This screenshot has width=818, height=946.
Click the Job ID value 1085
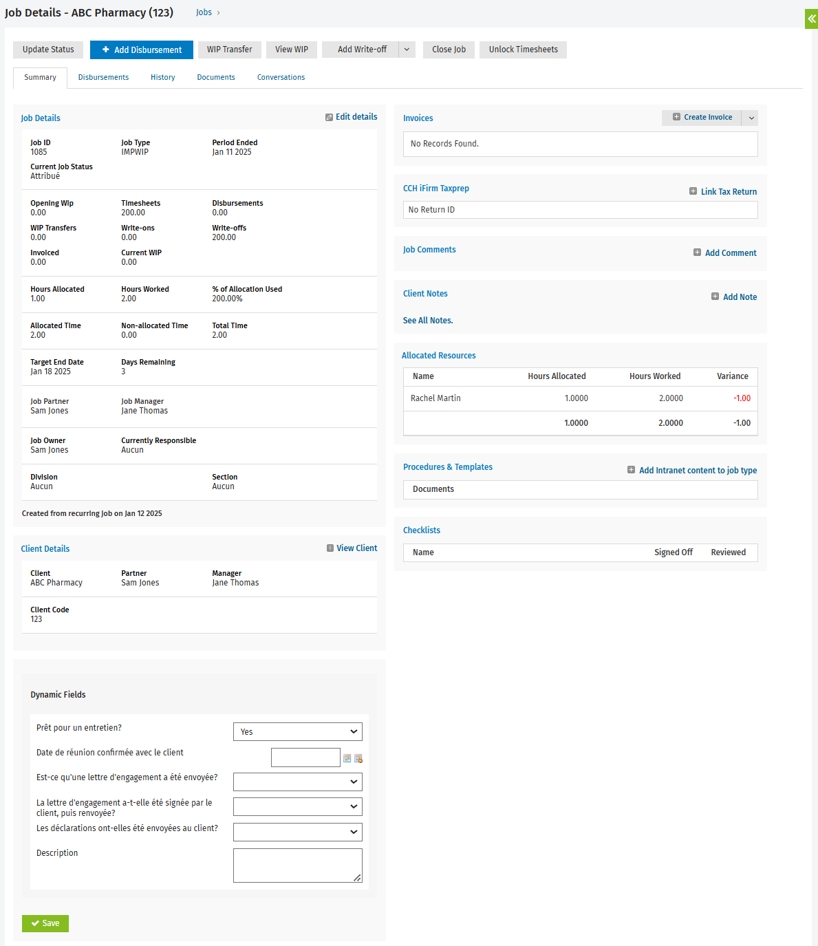[x=39, y=152]
